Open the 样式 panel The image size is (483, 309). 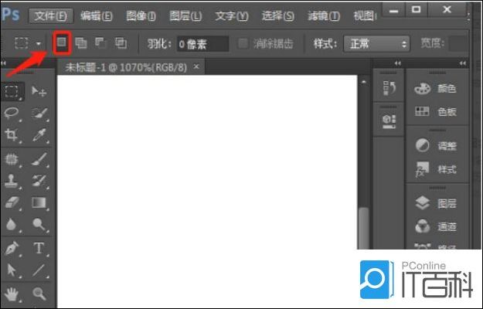pos(435,169)
